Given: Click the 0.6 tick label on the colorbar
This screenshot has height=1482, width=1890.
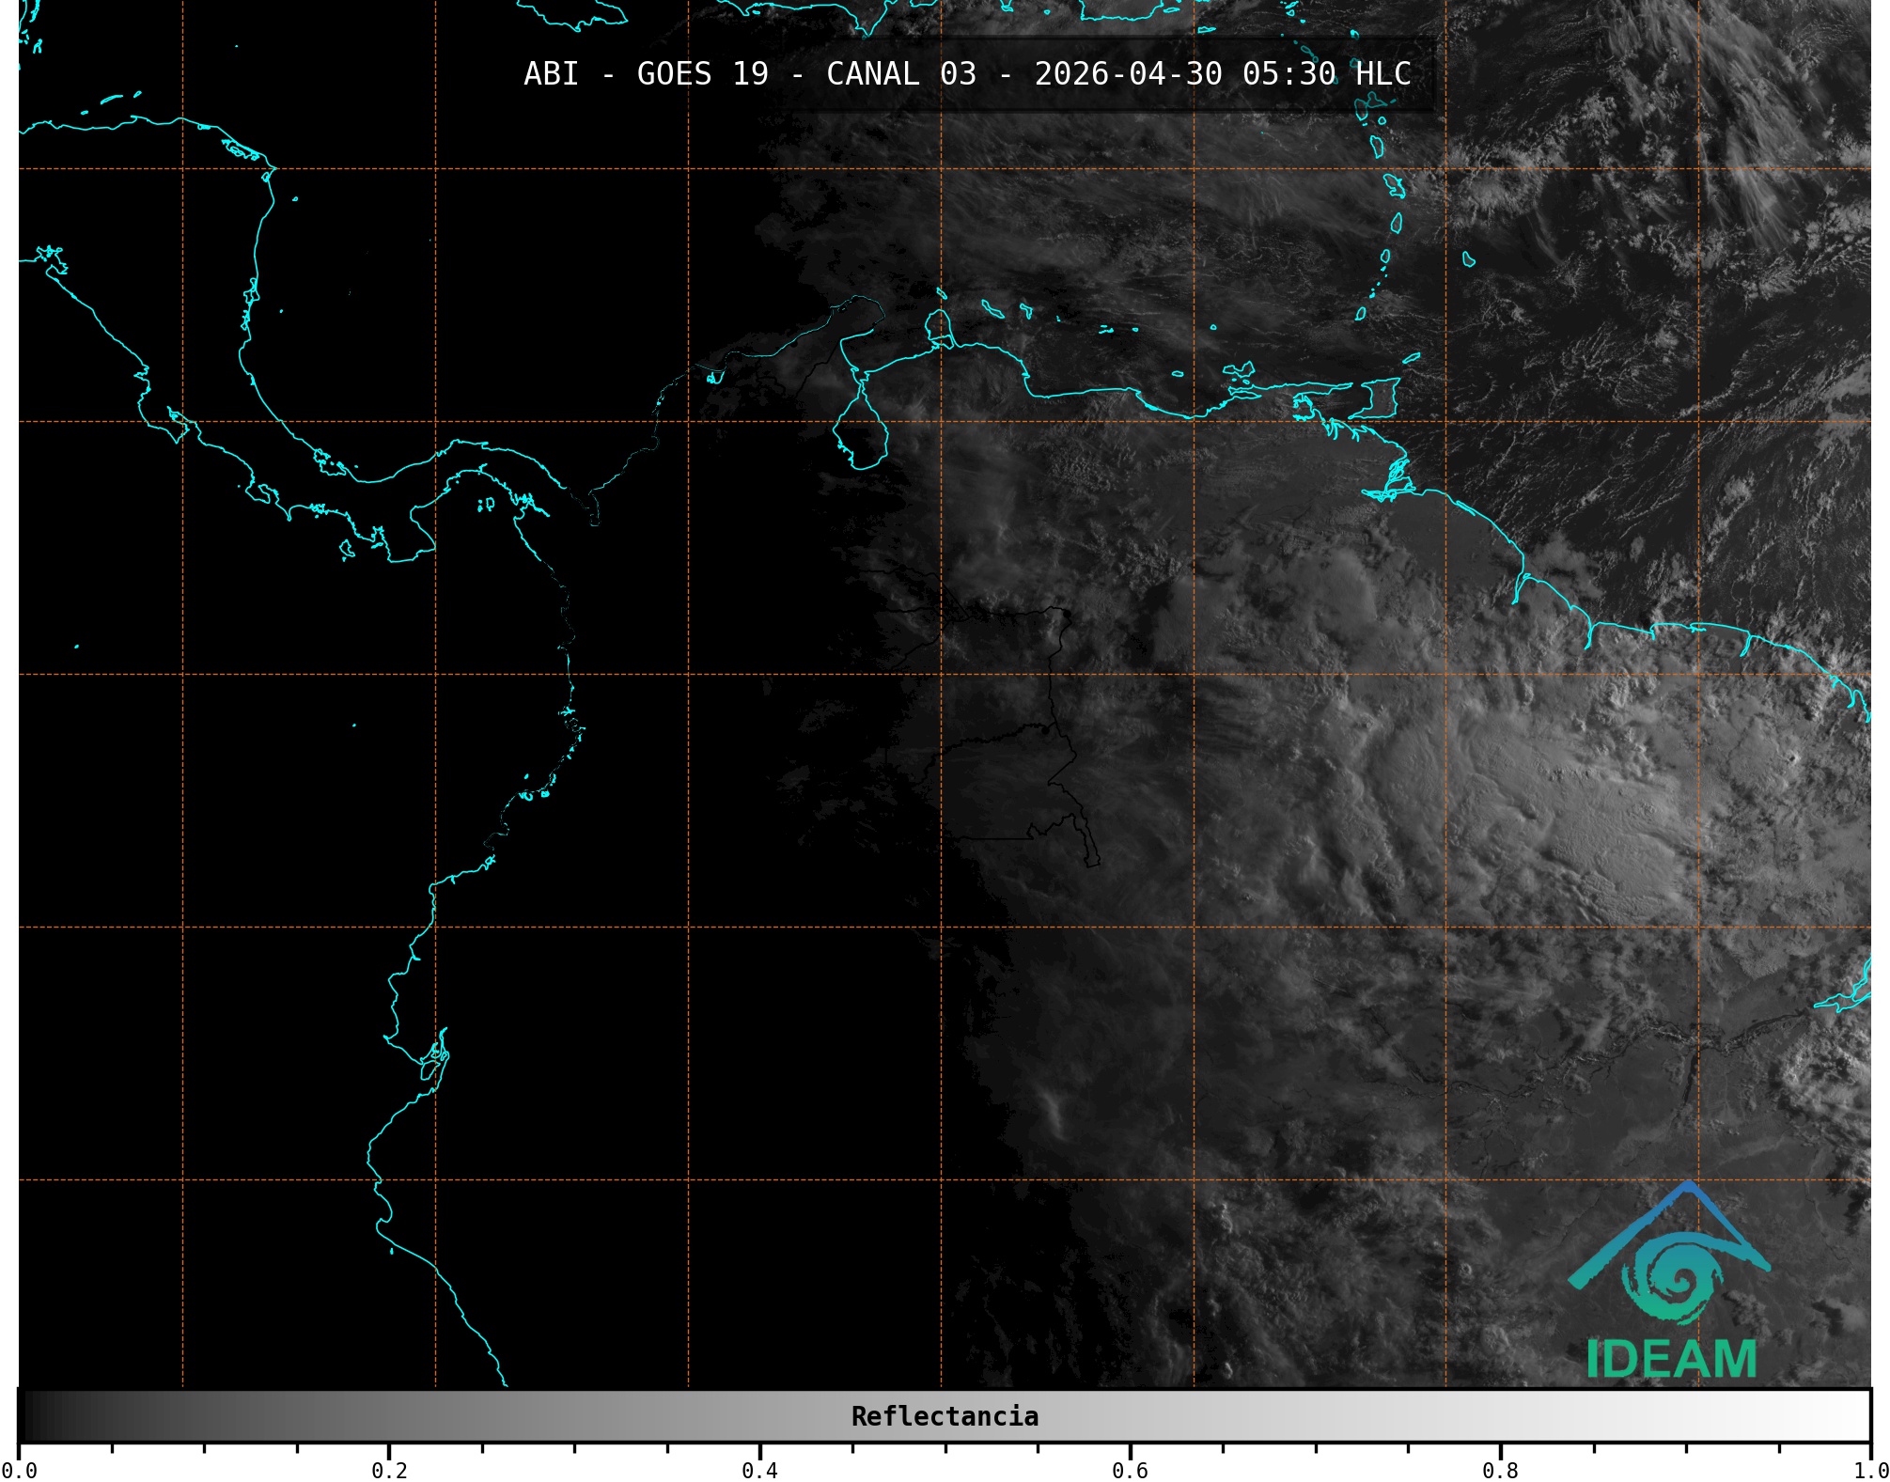Looking at the screenshot, I should (1130, 1470).
